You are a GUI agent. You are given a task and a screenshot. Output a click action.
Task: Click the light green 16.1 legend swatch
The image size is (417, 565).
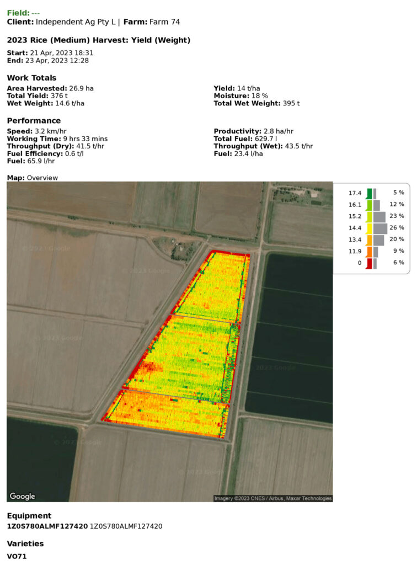click(x=369, y=205)
